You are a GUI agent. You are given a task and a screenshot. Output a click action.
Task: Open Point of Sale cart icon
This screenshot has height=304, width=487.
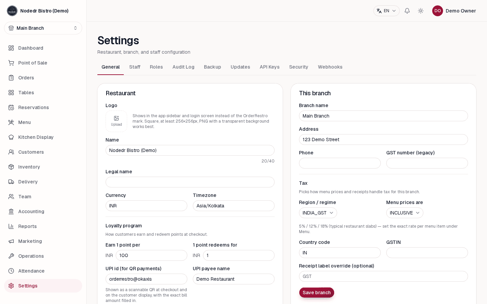coord(11,63)
